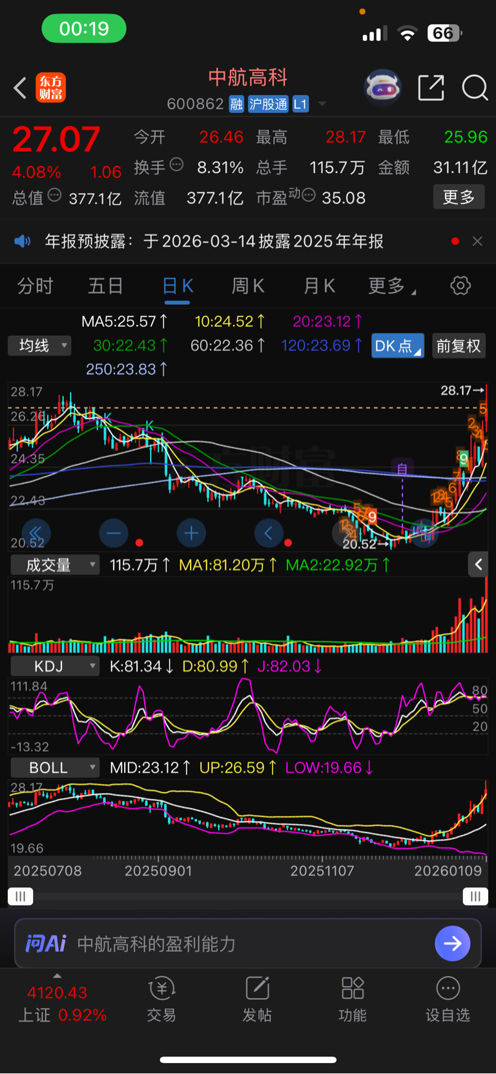Open the 成交量 indicator dropdown

[55, 565]
